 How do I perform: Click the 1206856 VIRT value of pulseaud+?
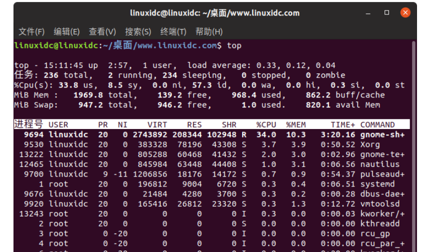click(x=150, y=174)
